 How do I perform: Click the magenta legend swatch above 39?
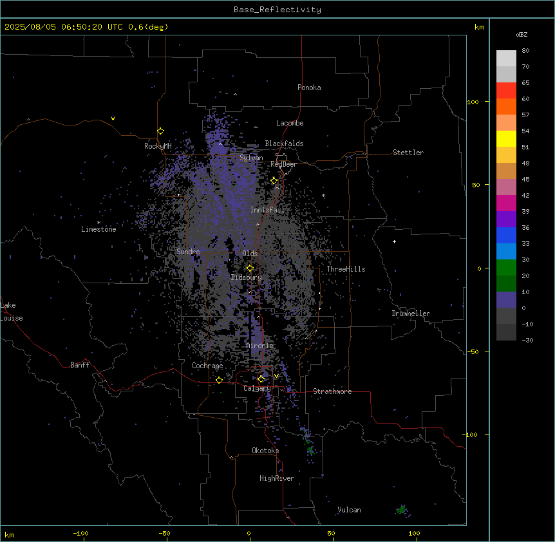point(506,203)
